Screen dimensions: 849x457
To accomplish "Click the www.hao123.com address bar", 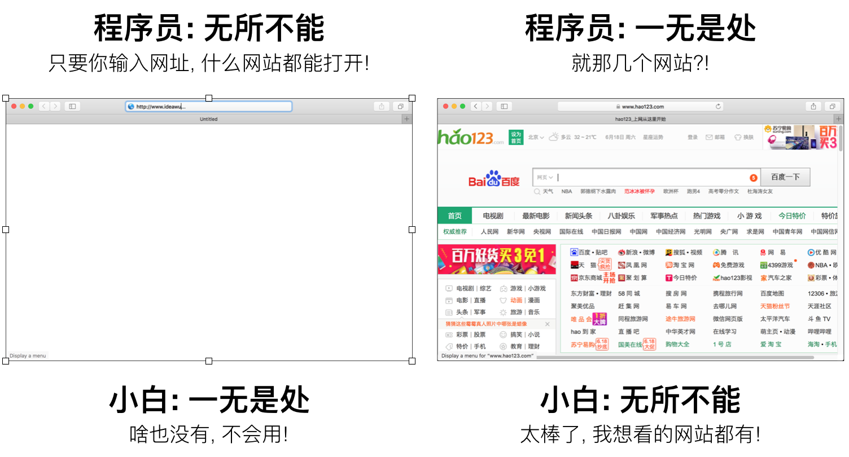I will (641, 106).
